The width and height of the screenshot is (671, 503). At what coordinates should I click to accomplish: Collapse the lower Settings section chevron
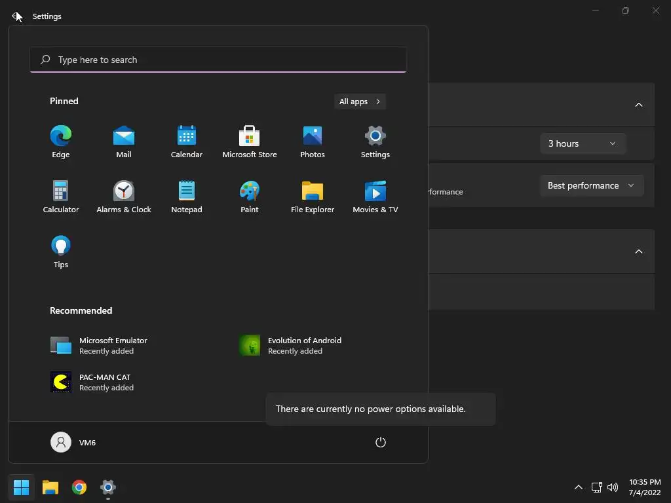[638, 251]
